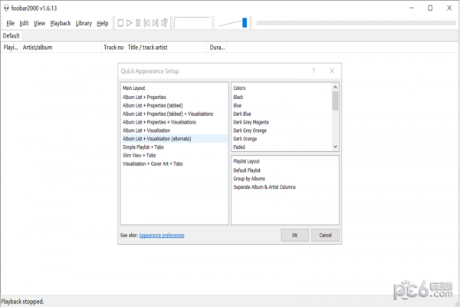The height and width of the screenshot is (307, 460).
Task: Click the help question mark in the dialog
Action: click(x=314, y=71)
